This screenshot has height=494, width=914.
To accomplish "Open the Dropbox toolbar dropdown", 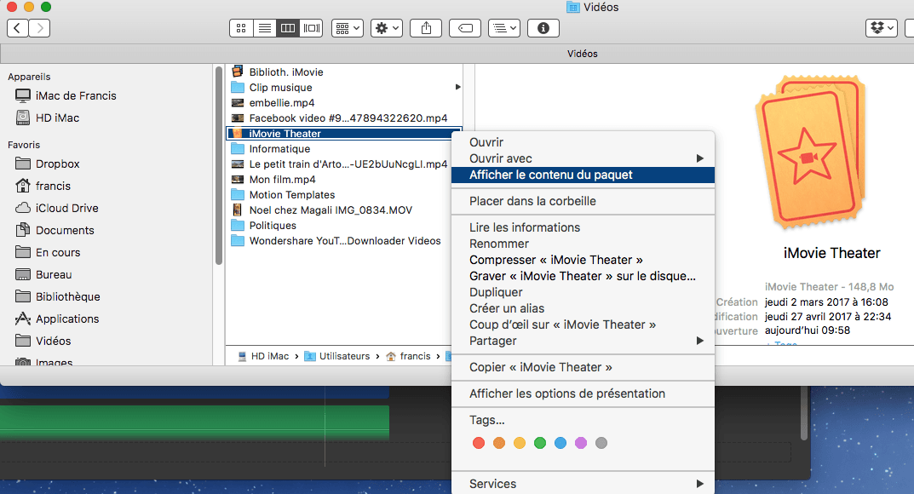I will click(881, 28).
